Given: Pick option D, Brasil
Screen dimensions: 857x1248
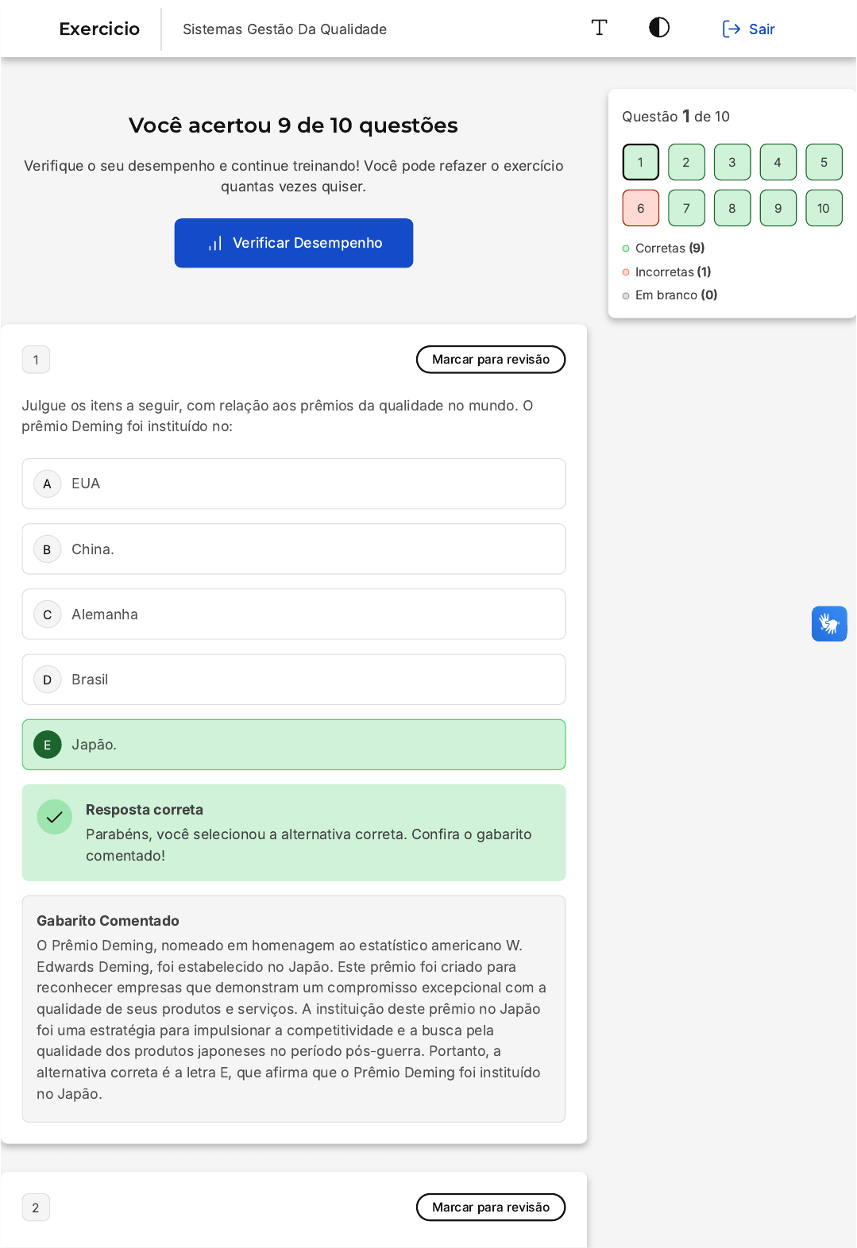Looking at the screenshot, I should click(294, 680).
